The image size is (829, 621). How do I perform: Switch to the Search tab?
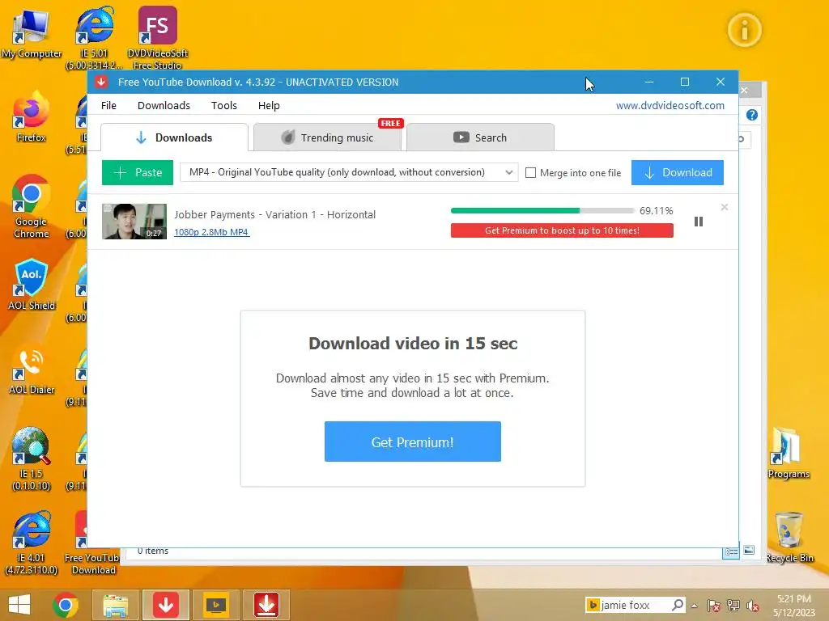480,137
